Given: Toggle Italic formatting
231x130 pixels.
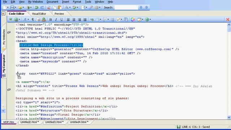Looking at the screenshot, I should click(x=56, y=19).
